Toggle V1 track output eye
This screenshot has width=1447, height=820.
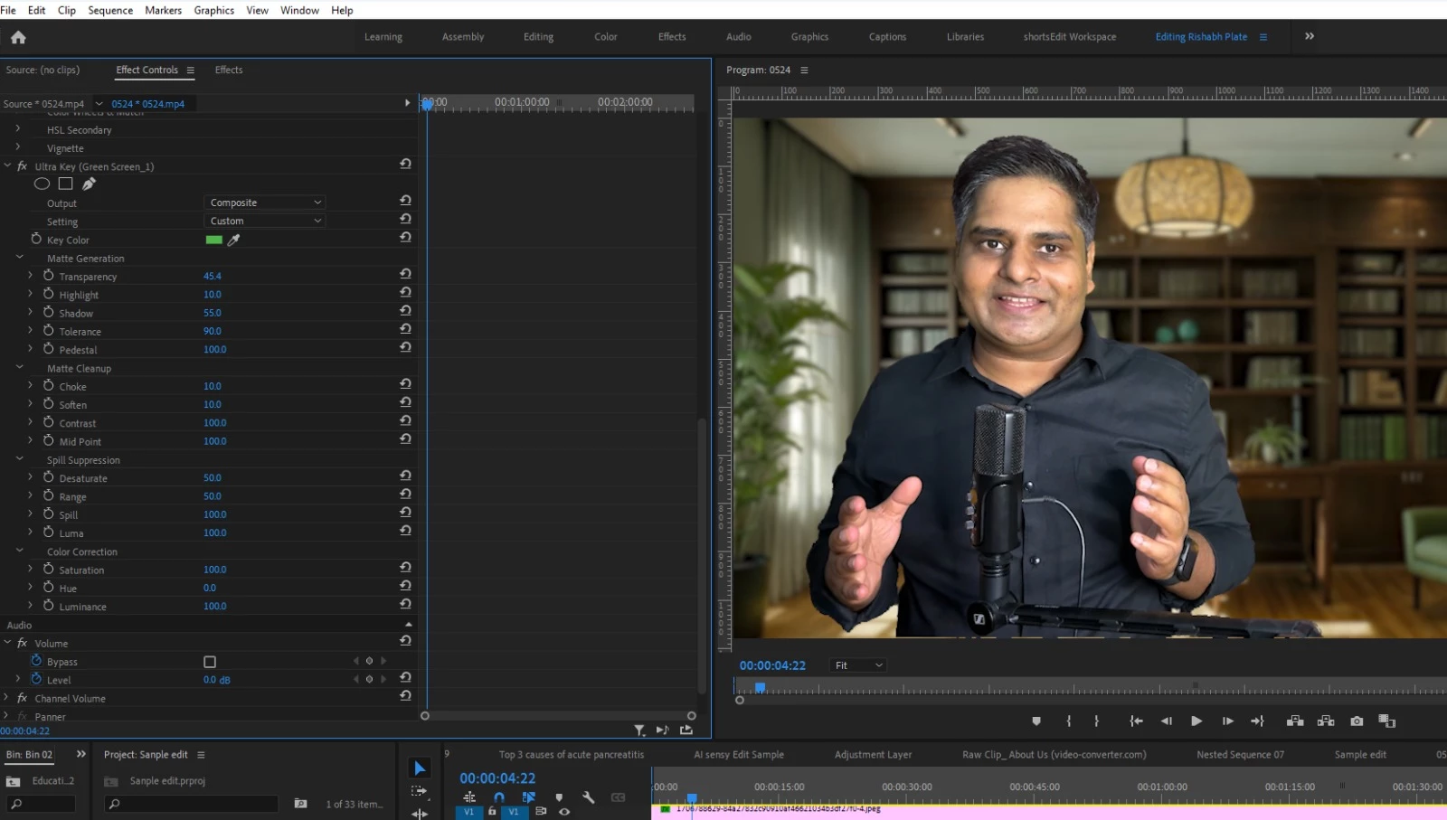point(564,812)
